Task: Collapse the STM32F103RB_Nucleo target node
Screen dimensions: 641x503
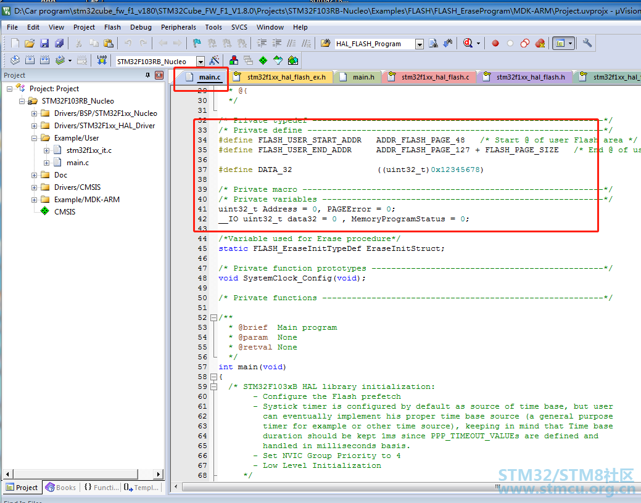Action: (x=22, y=101)
